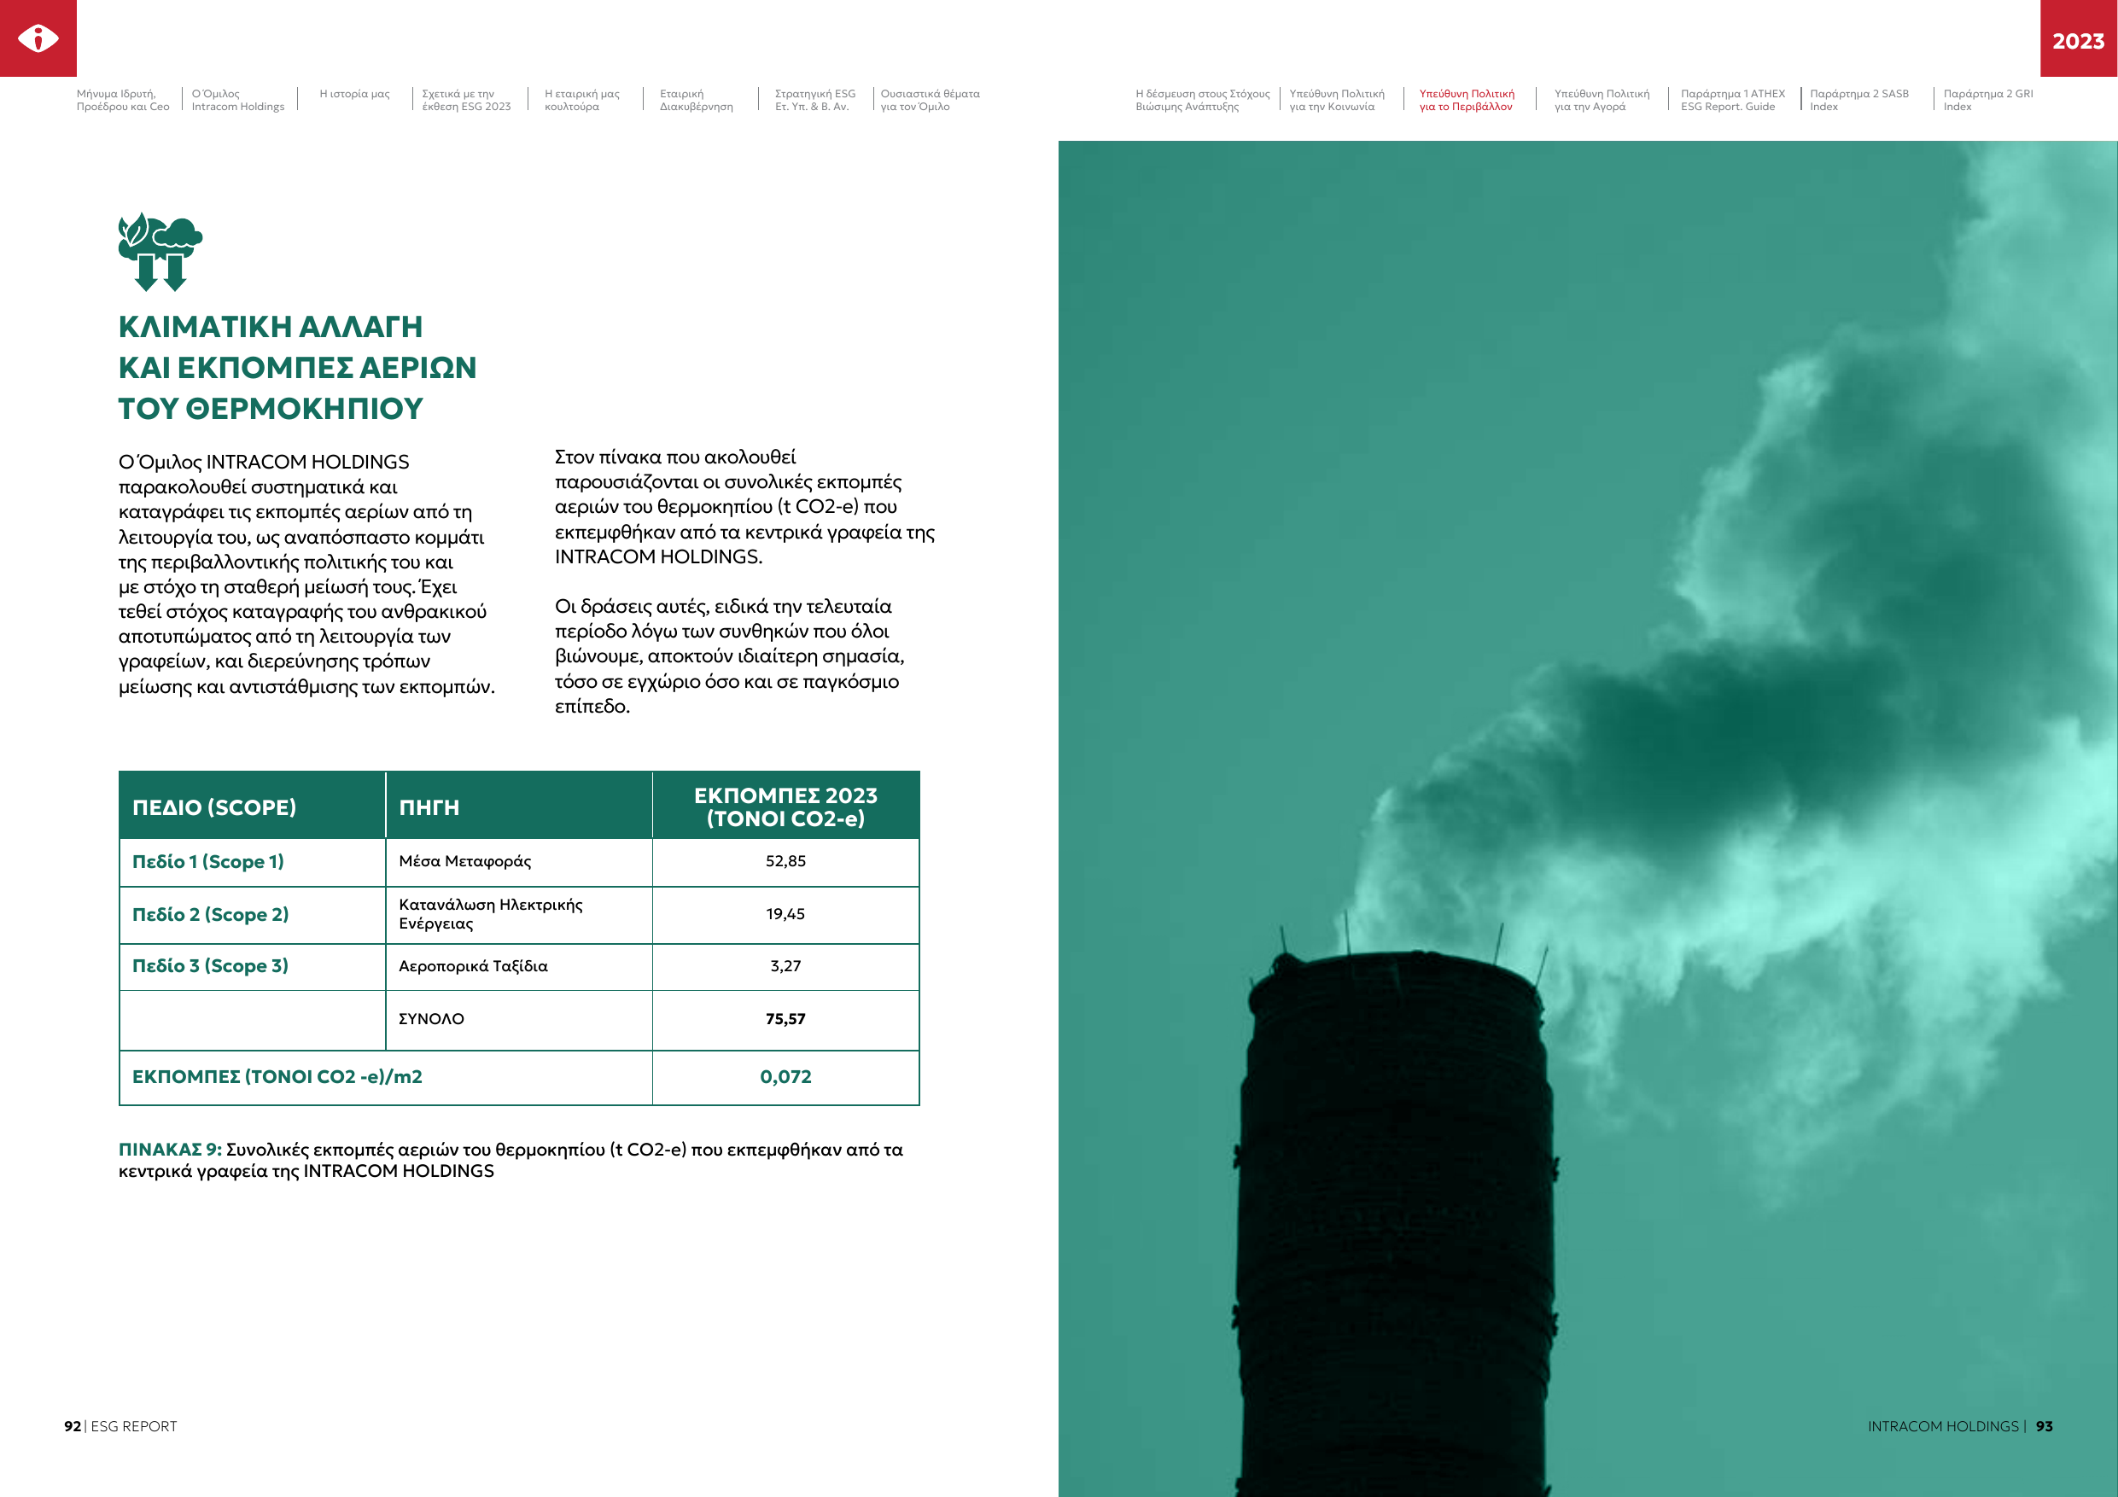Open 'Υπεύθυνη Πολιτική για την Αγορά'

pos(1602,100)
